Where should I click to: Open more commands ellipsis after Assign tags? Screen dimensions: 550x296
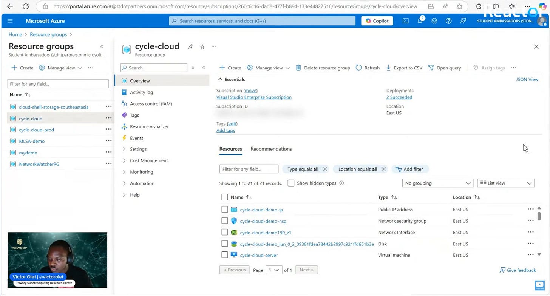coord(513,68)
